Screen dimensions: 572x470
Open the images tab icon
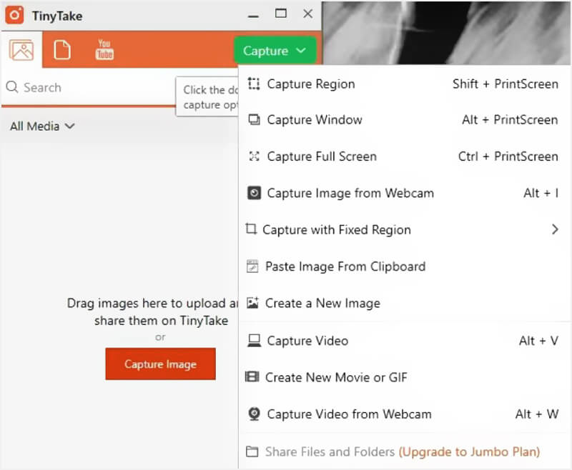click(x=21, y=51)
